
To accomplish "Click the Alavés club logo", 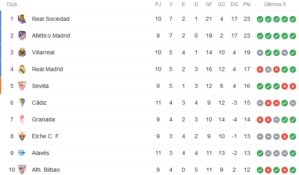I will pyautogui.click(x=22, y=153).
